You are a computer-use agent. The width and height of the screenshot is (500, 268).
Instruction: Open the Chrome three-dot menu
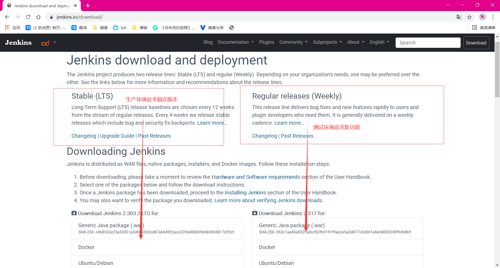click(x=493, y=17)
